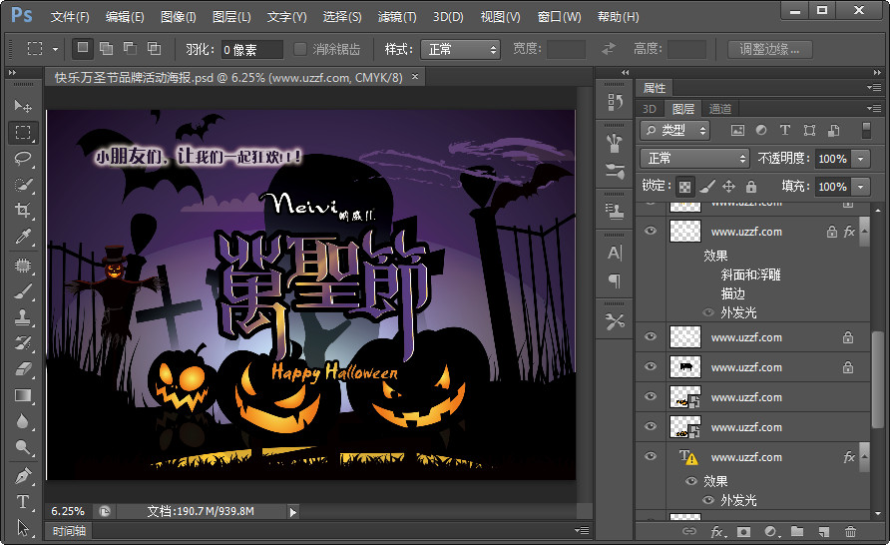Switch to the 通道 tab
The image size is (890, 545).
pyautogui.click(x=719, y=109)
